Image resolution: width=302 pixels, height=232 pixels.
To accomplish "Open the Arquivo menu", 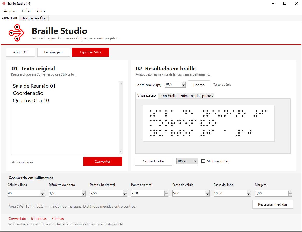I will point(10,11).
